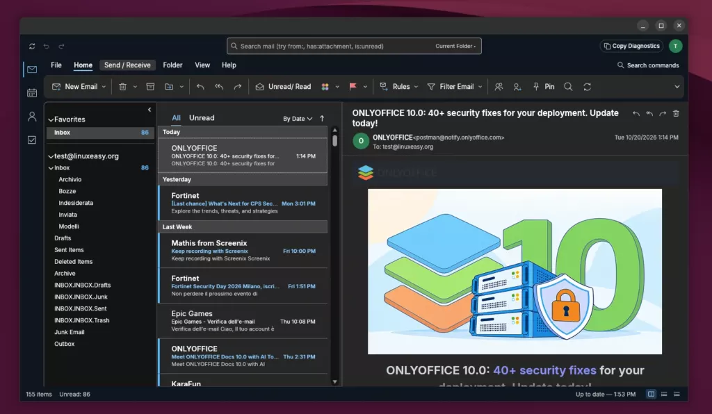
Task: Click the Move to folder icon in the ribbon
Action: tap(169, 87)
